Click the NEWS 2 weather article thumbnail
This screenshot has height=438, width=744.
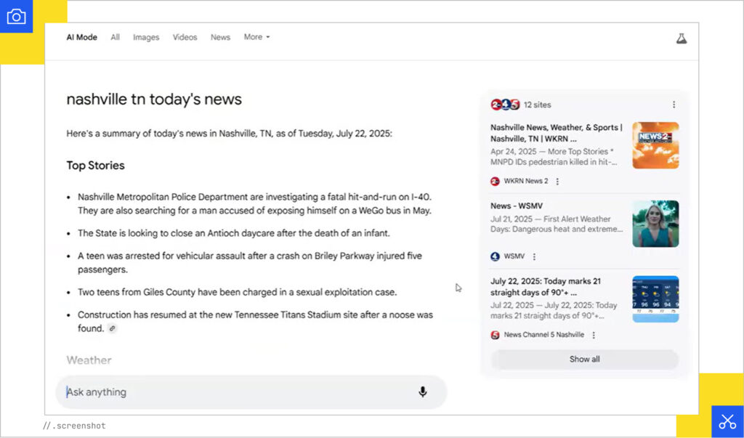(x=655, y=144)
